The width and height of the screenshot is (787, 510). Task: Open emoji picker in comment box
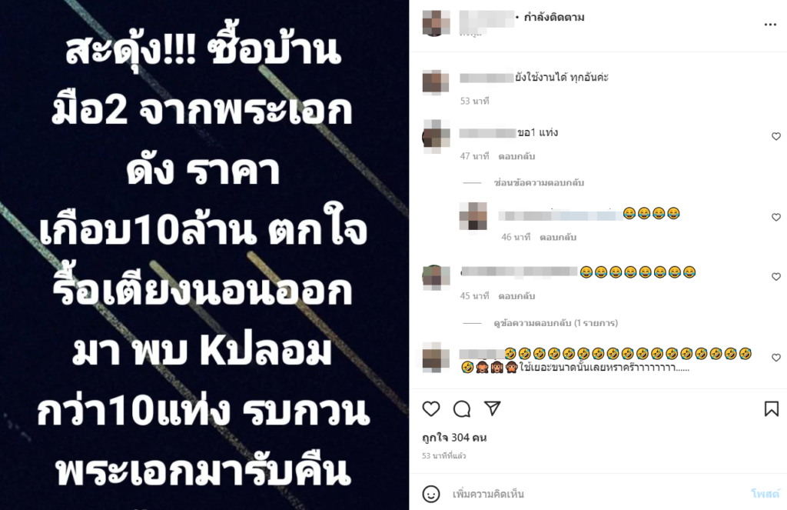[x=431, y=495]
